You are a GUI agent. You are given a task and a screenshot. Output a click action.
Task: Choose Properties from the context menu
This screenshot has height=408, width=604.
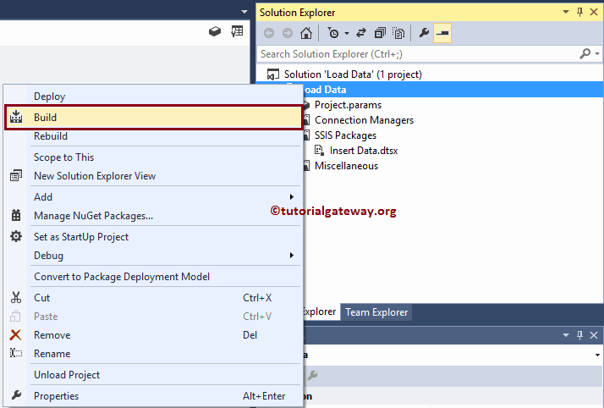coord(56,396)
